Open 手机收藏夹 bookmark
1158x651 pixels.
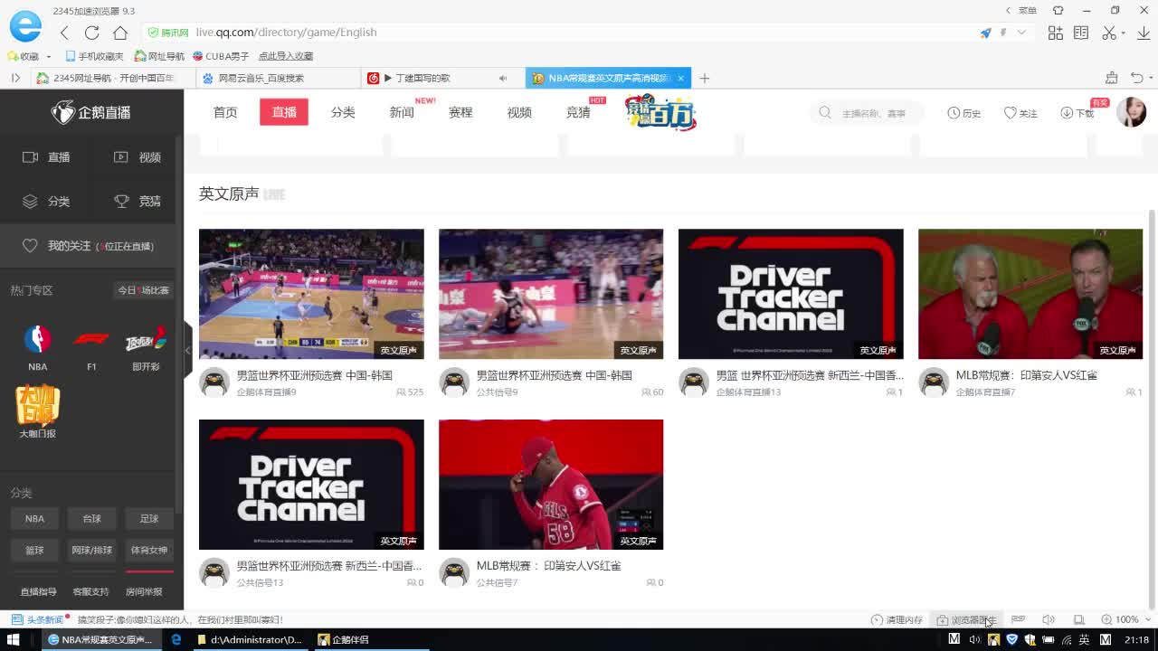pos(94,56)
